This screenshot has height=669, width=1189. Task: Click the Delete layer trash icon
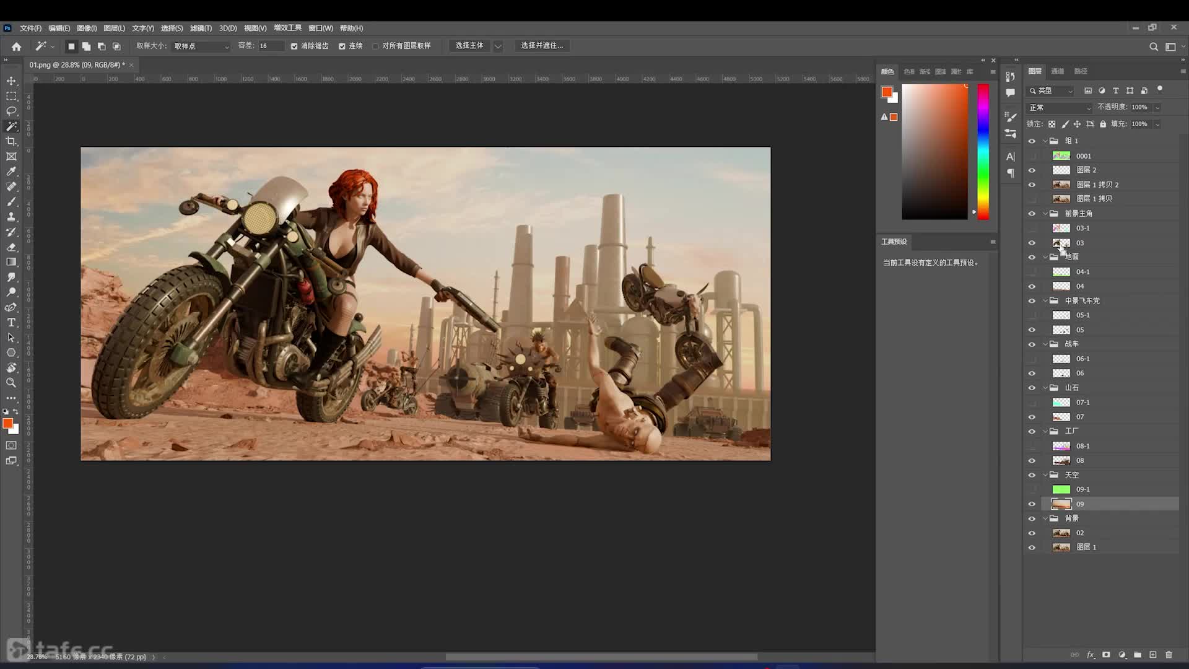pyautogui.click(x=1169, y=655)
